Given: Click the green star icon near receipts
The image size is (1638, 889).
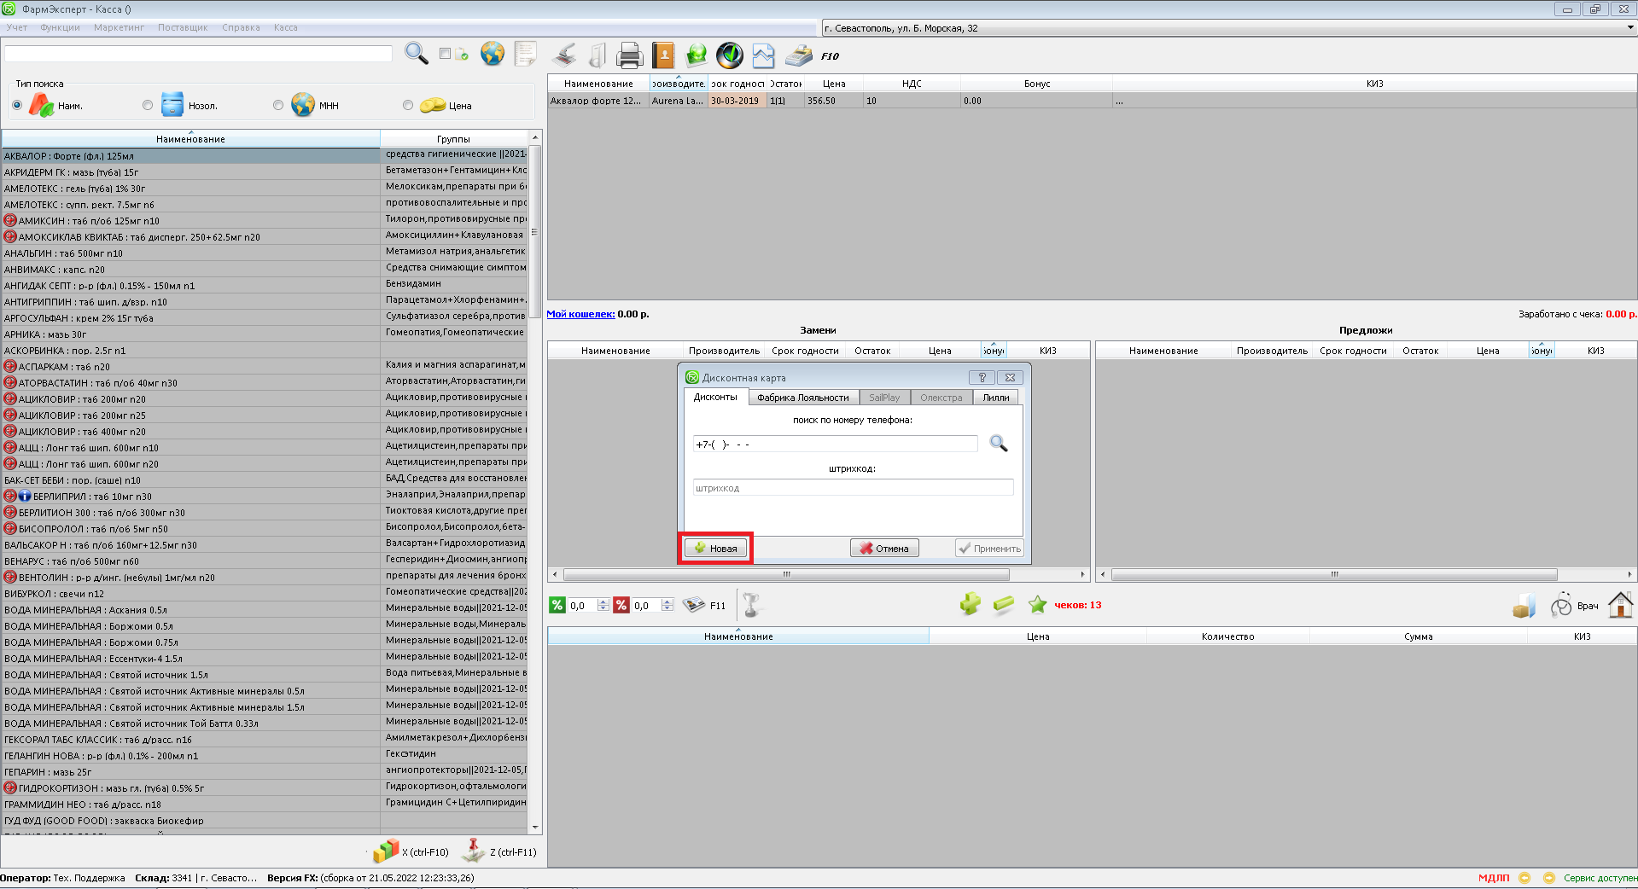Looking at the screenshot, I should pyautogui.click(x=1037, y=605).
